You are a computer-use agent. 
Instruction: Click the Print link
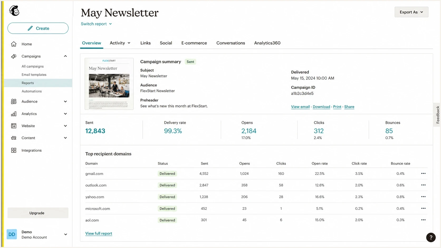(337, 107)
